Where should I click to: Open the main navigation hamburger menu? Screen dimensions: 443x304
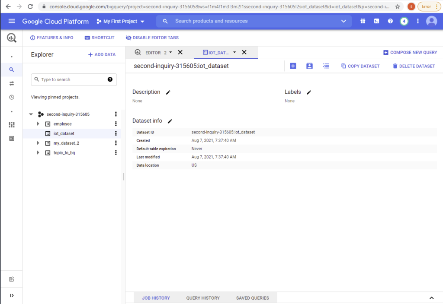12,21
